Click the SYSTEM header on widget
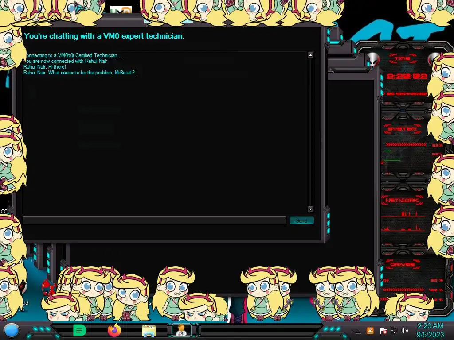 pos(402,129)
